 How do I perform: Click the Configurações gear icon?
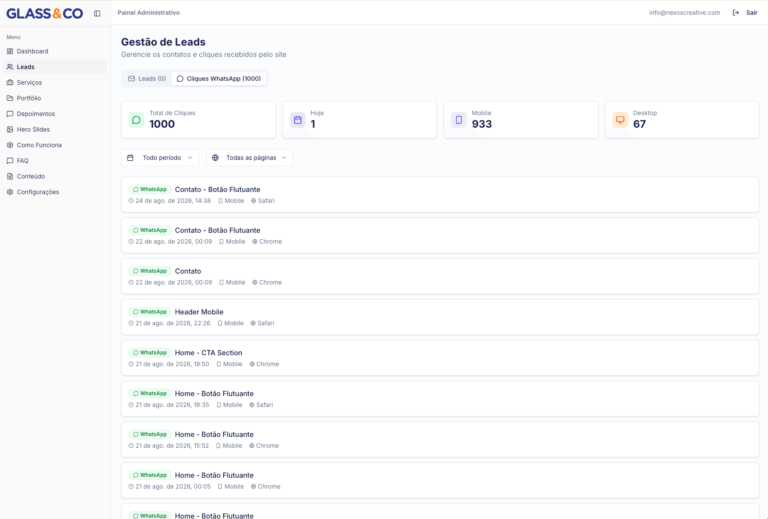[x=10, y=192]
